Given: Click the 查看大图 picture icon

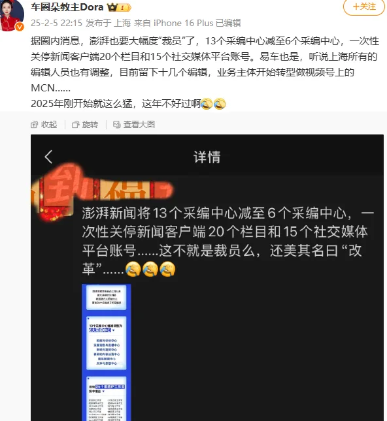Looking at the screenshot, I should pyautogui.click(x=117, y=125).
